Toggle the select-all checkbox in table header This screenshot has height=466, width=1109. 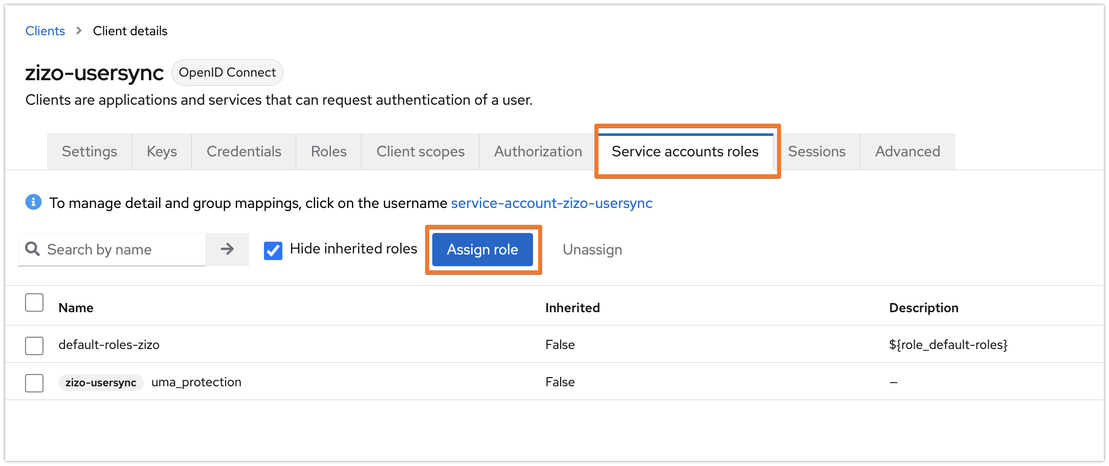tap(34, 302)
